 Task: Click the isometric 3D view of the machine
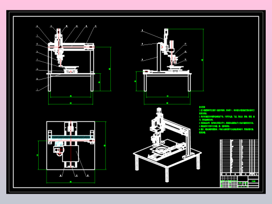167,145
